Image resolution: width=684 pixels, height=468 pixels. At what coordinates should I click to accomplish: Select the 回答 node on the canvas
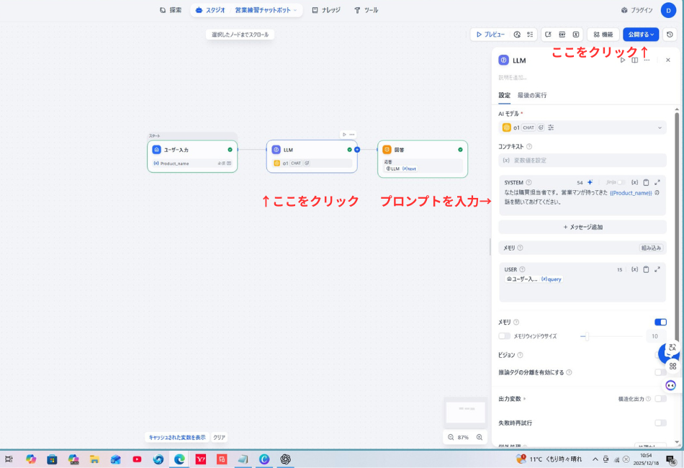tap(423, 151)
